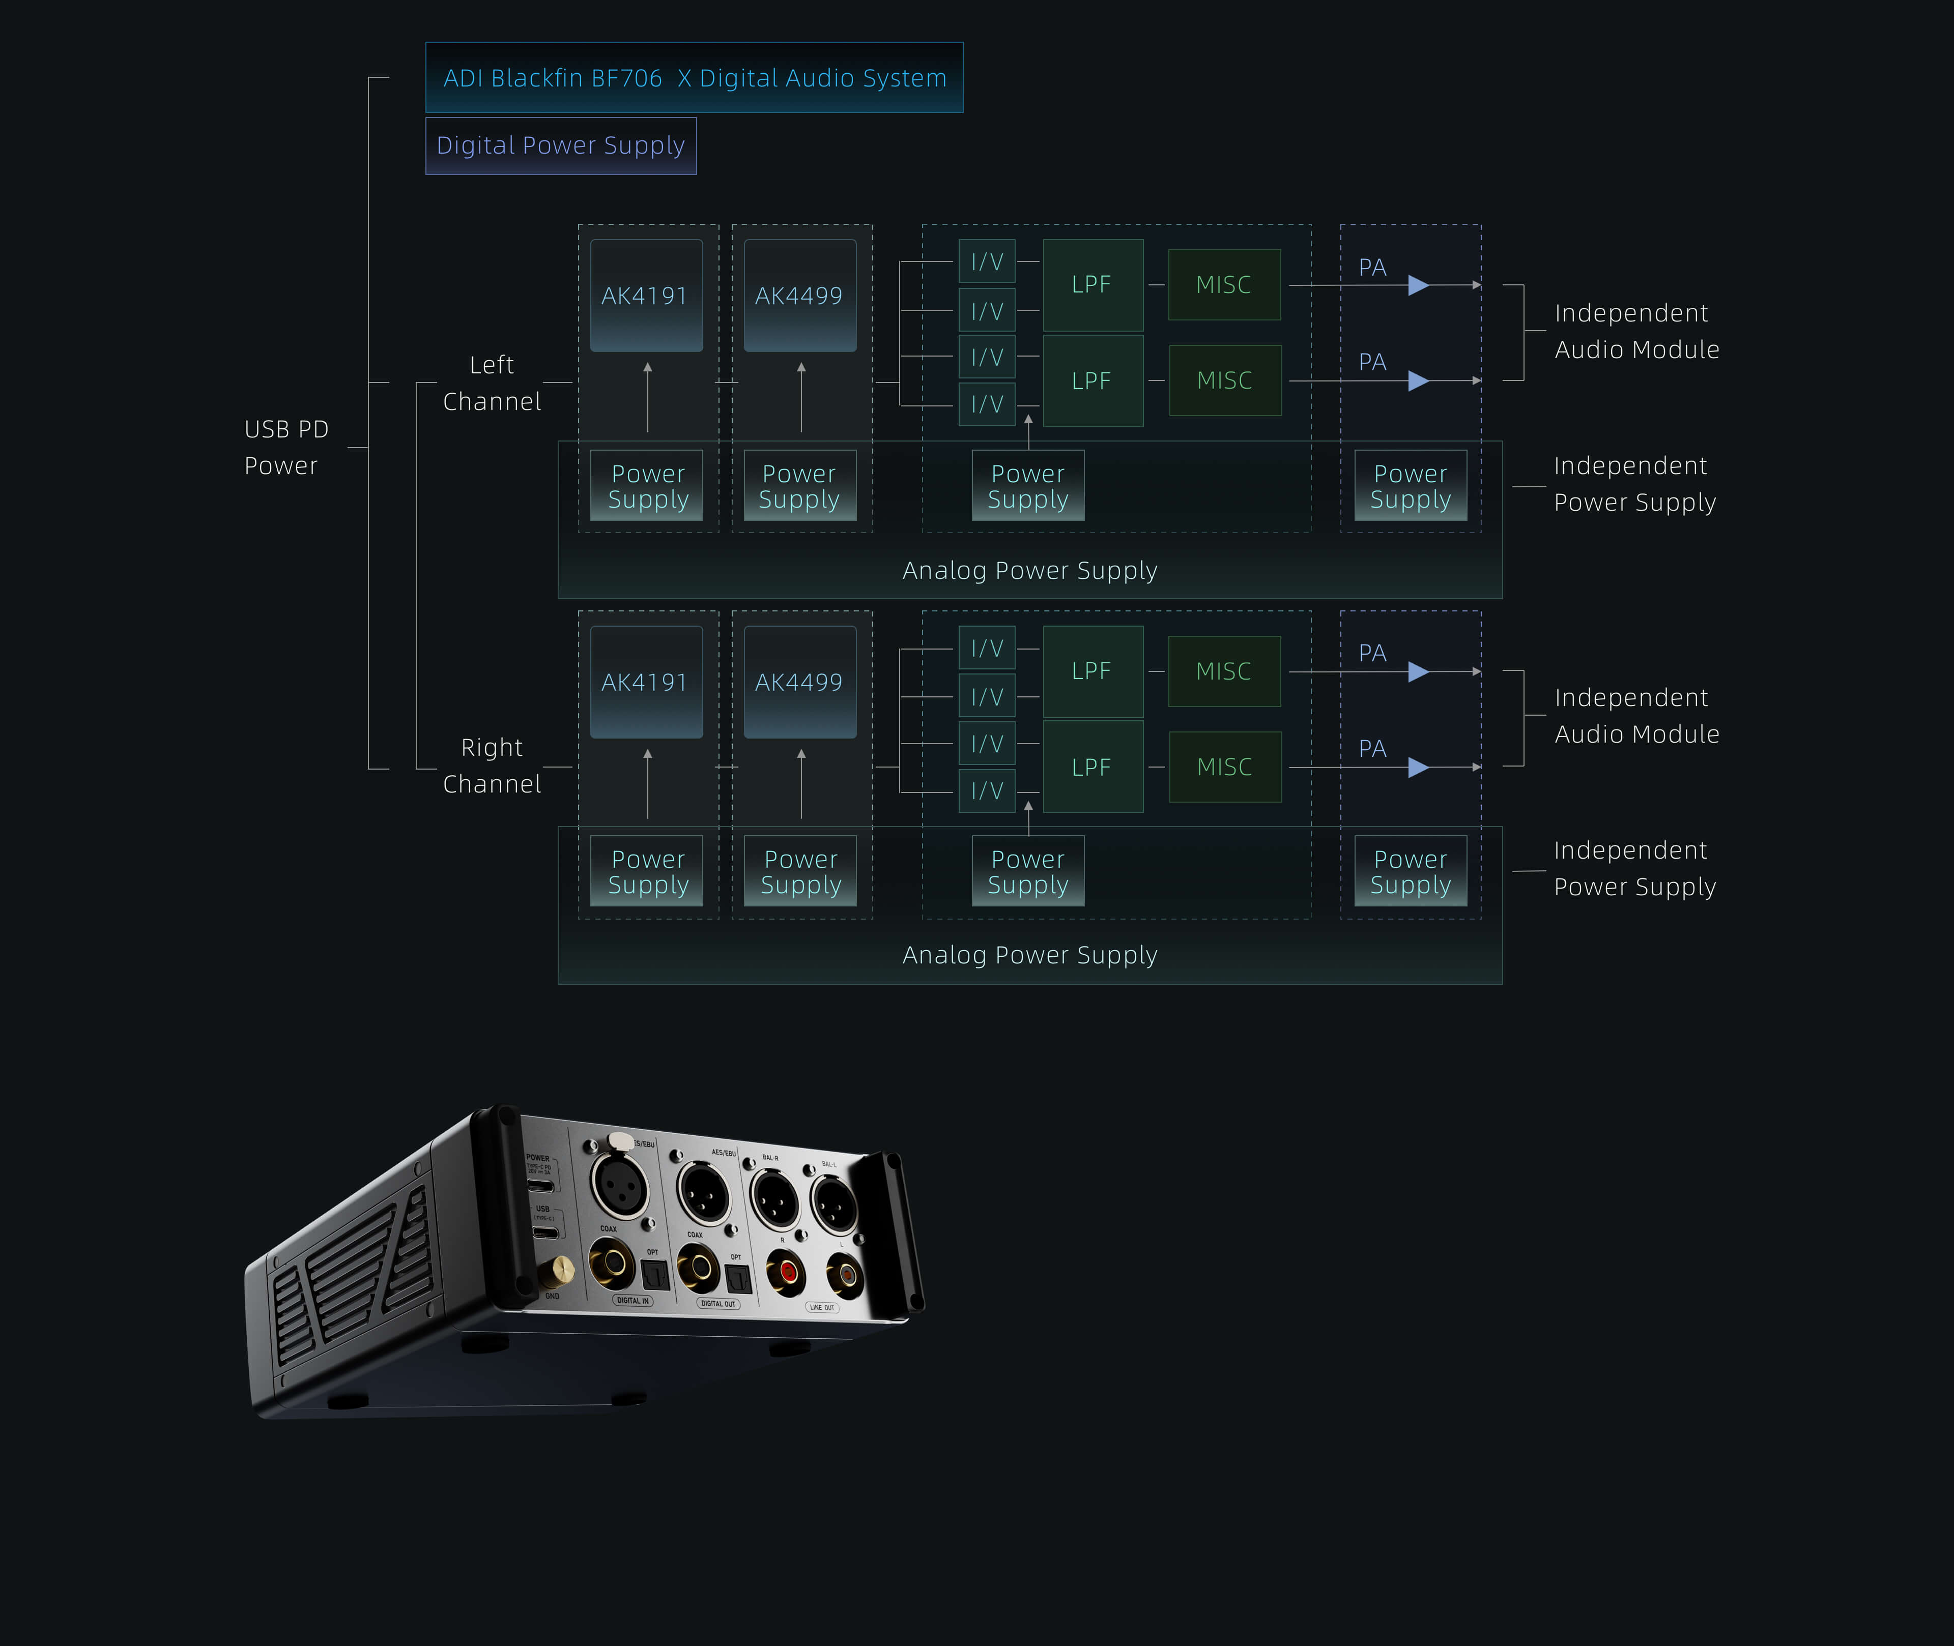The image size is (1954, 1646).
Task: Click the bottommost PA amplifier triangle
Action: pyautogui.click(x=1418, y=767)
